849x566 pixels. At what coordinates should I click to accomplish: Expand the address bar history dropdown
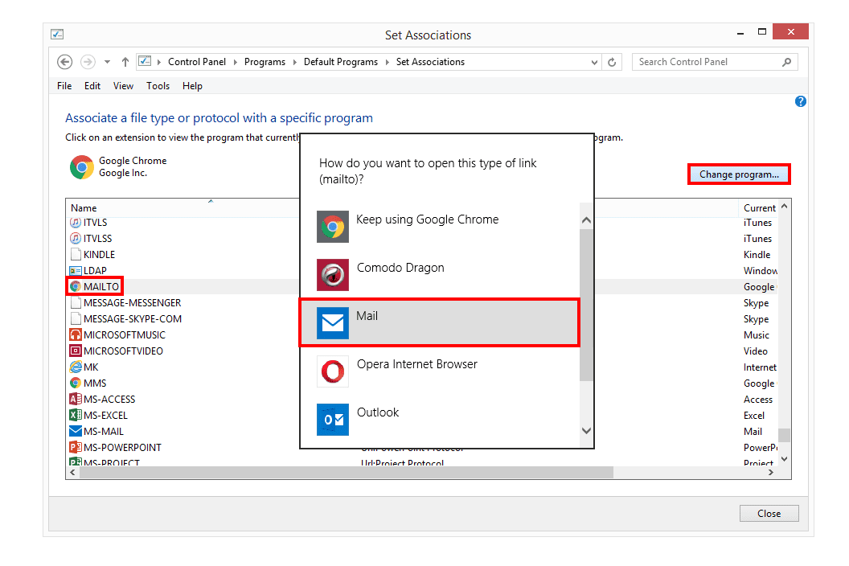coord(594,62)
